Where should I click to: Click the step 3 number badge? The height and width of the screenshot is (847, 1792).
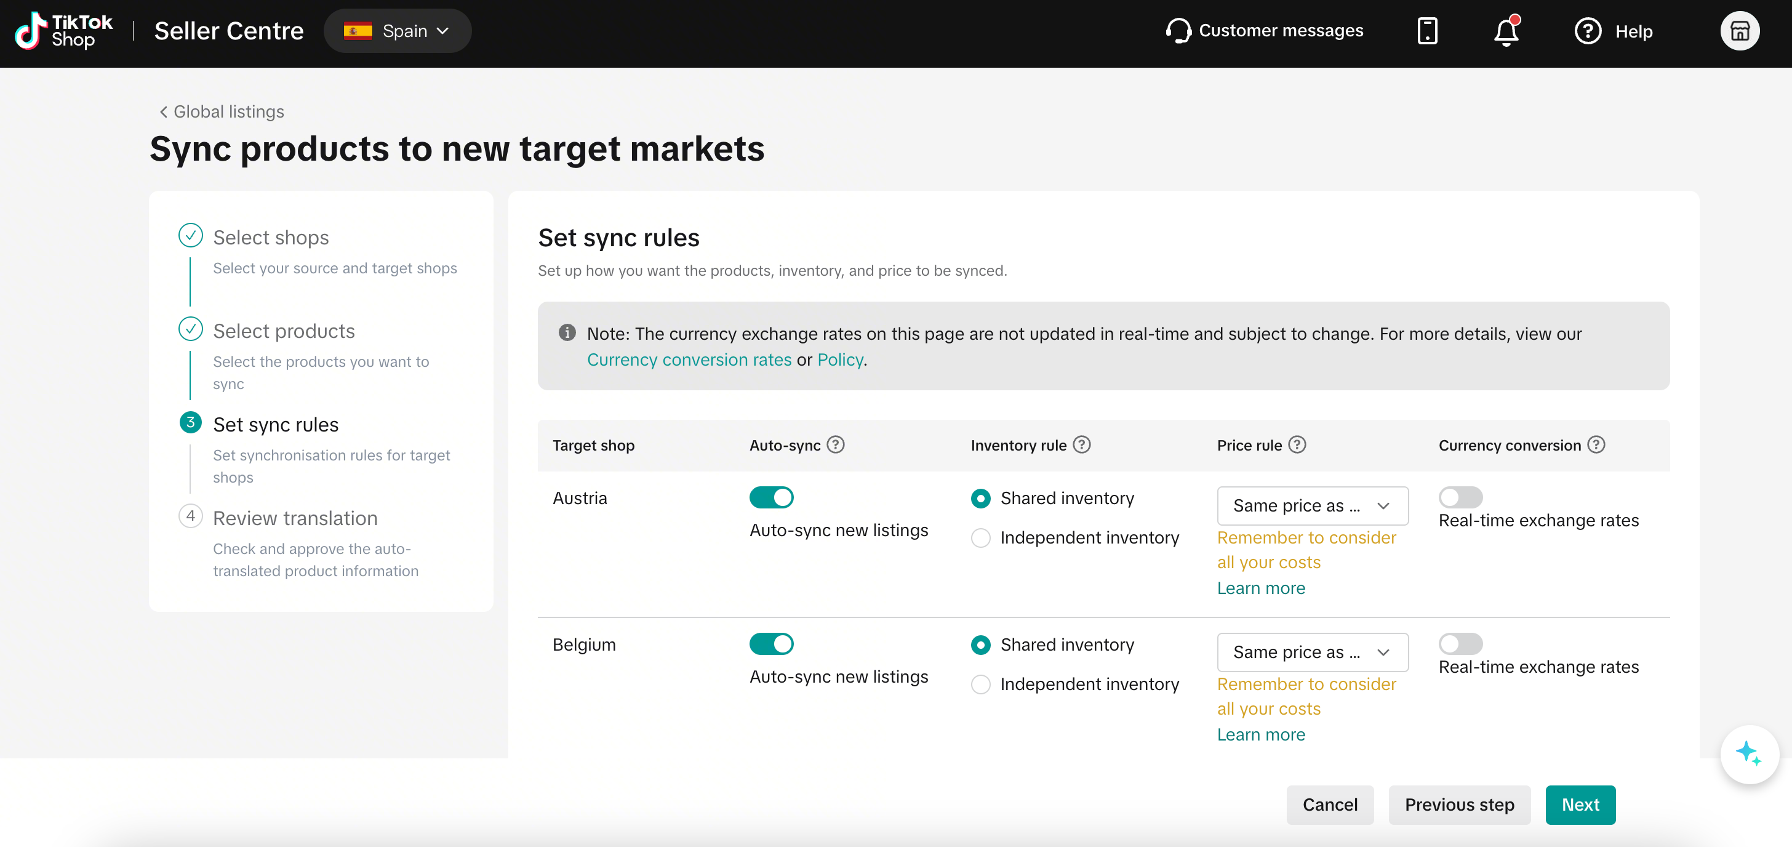[x=190, y=422]
